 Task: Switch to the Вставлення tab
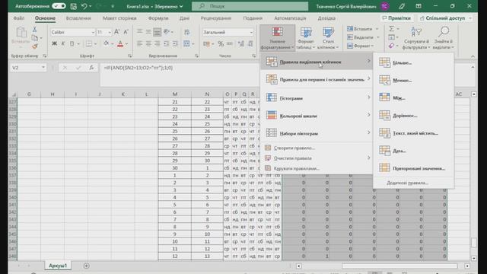[x=78, y=18]
